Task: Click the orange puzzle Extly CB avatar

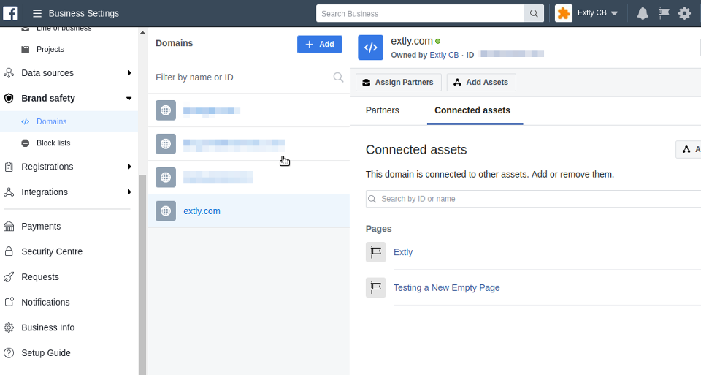Action: pos(563,13)
